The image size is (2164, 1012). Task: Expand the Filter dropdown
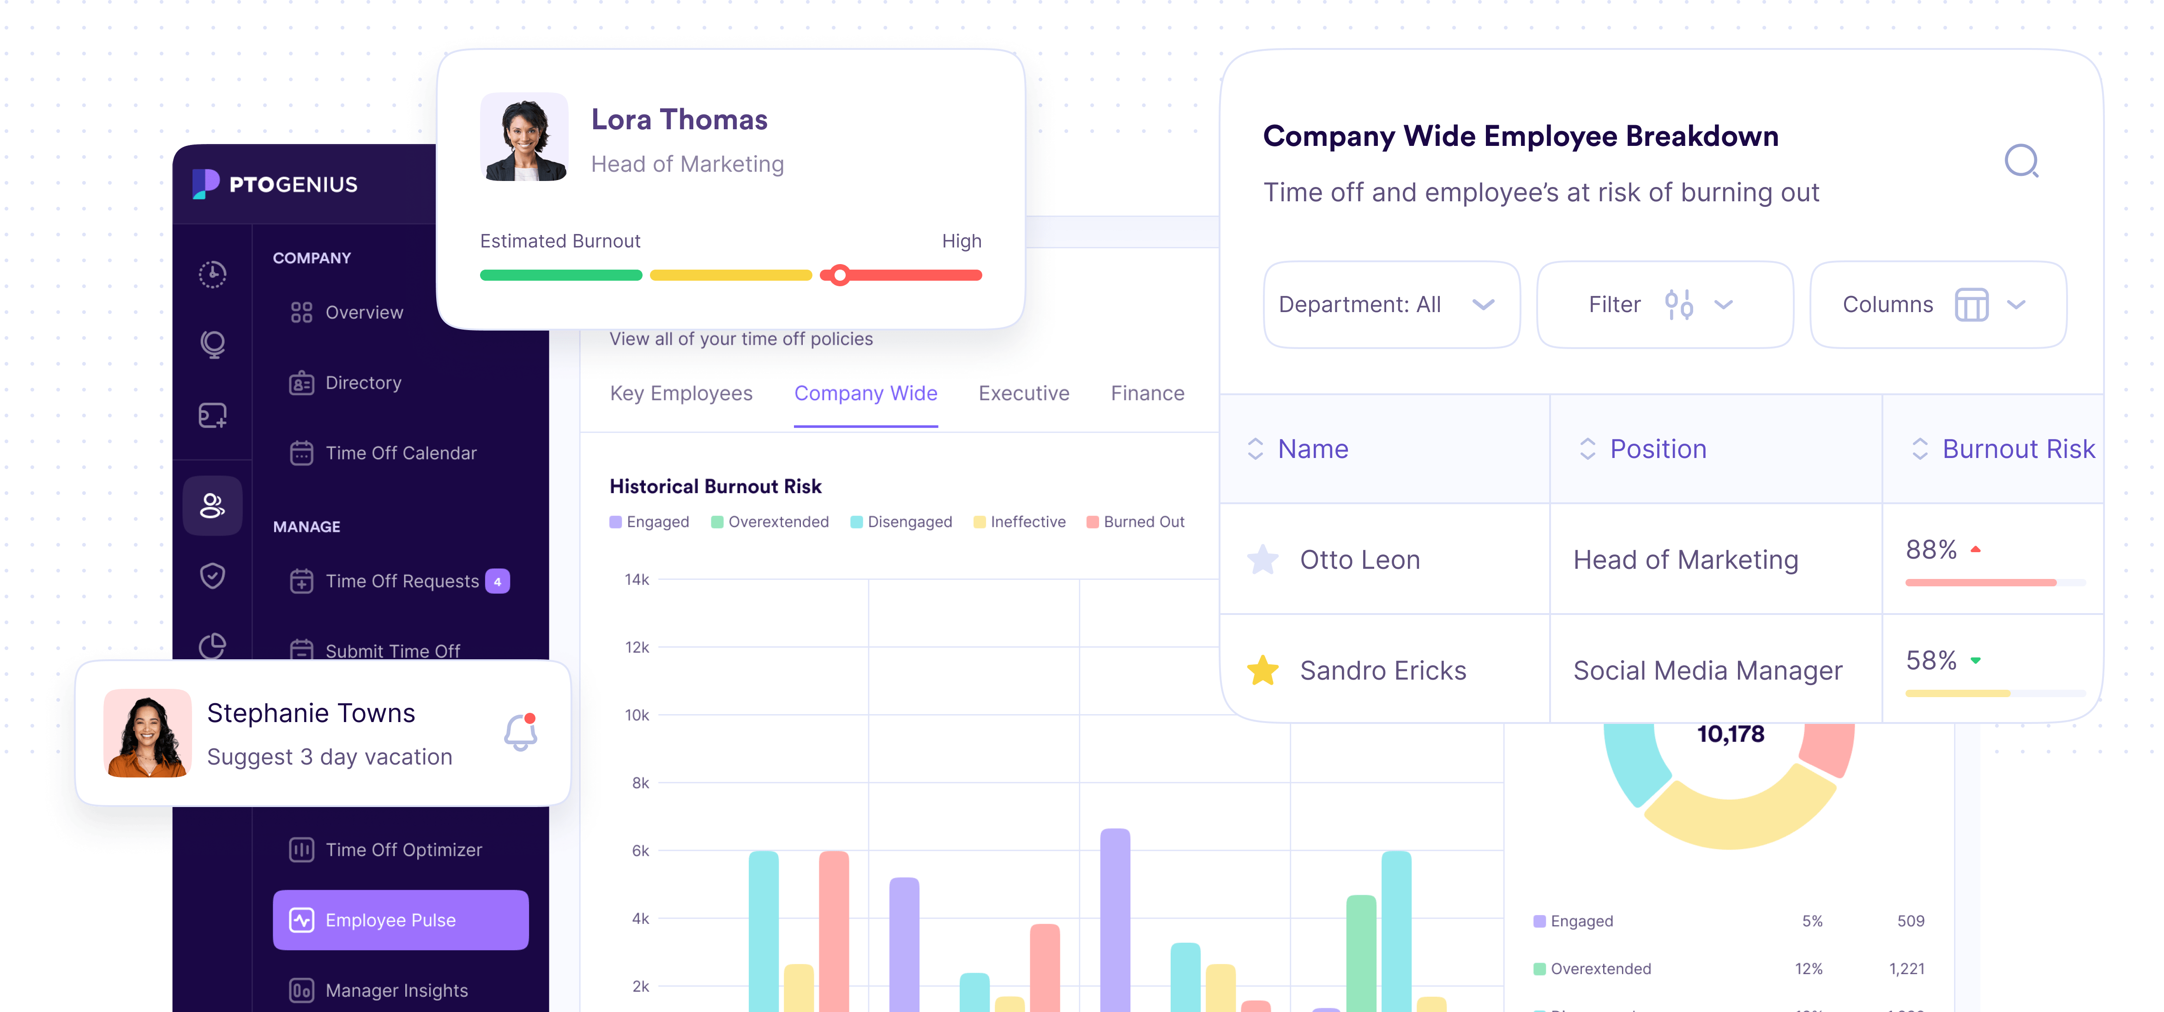tap(1665, 304)
